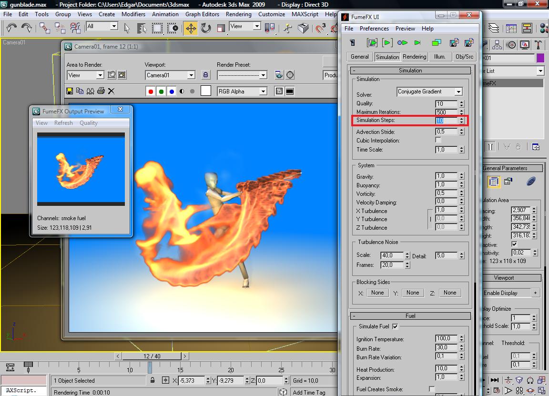The width and height of the screenshot is (549, 396).
Task: Click the Simulation Steps value field
Action: 447,121
